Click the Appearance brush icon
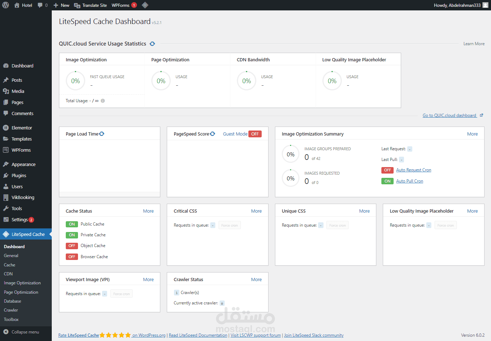The width and height of the screenshot is (491, 341). (x=6, y=164)
